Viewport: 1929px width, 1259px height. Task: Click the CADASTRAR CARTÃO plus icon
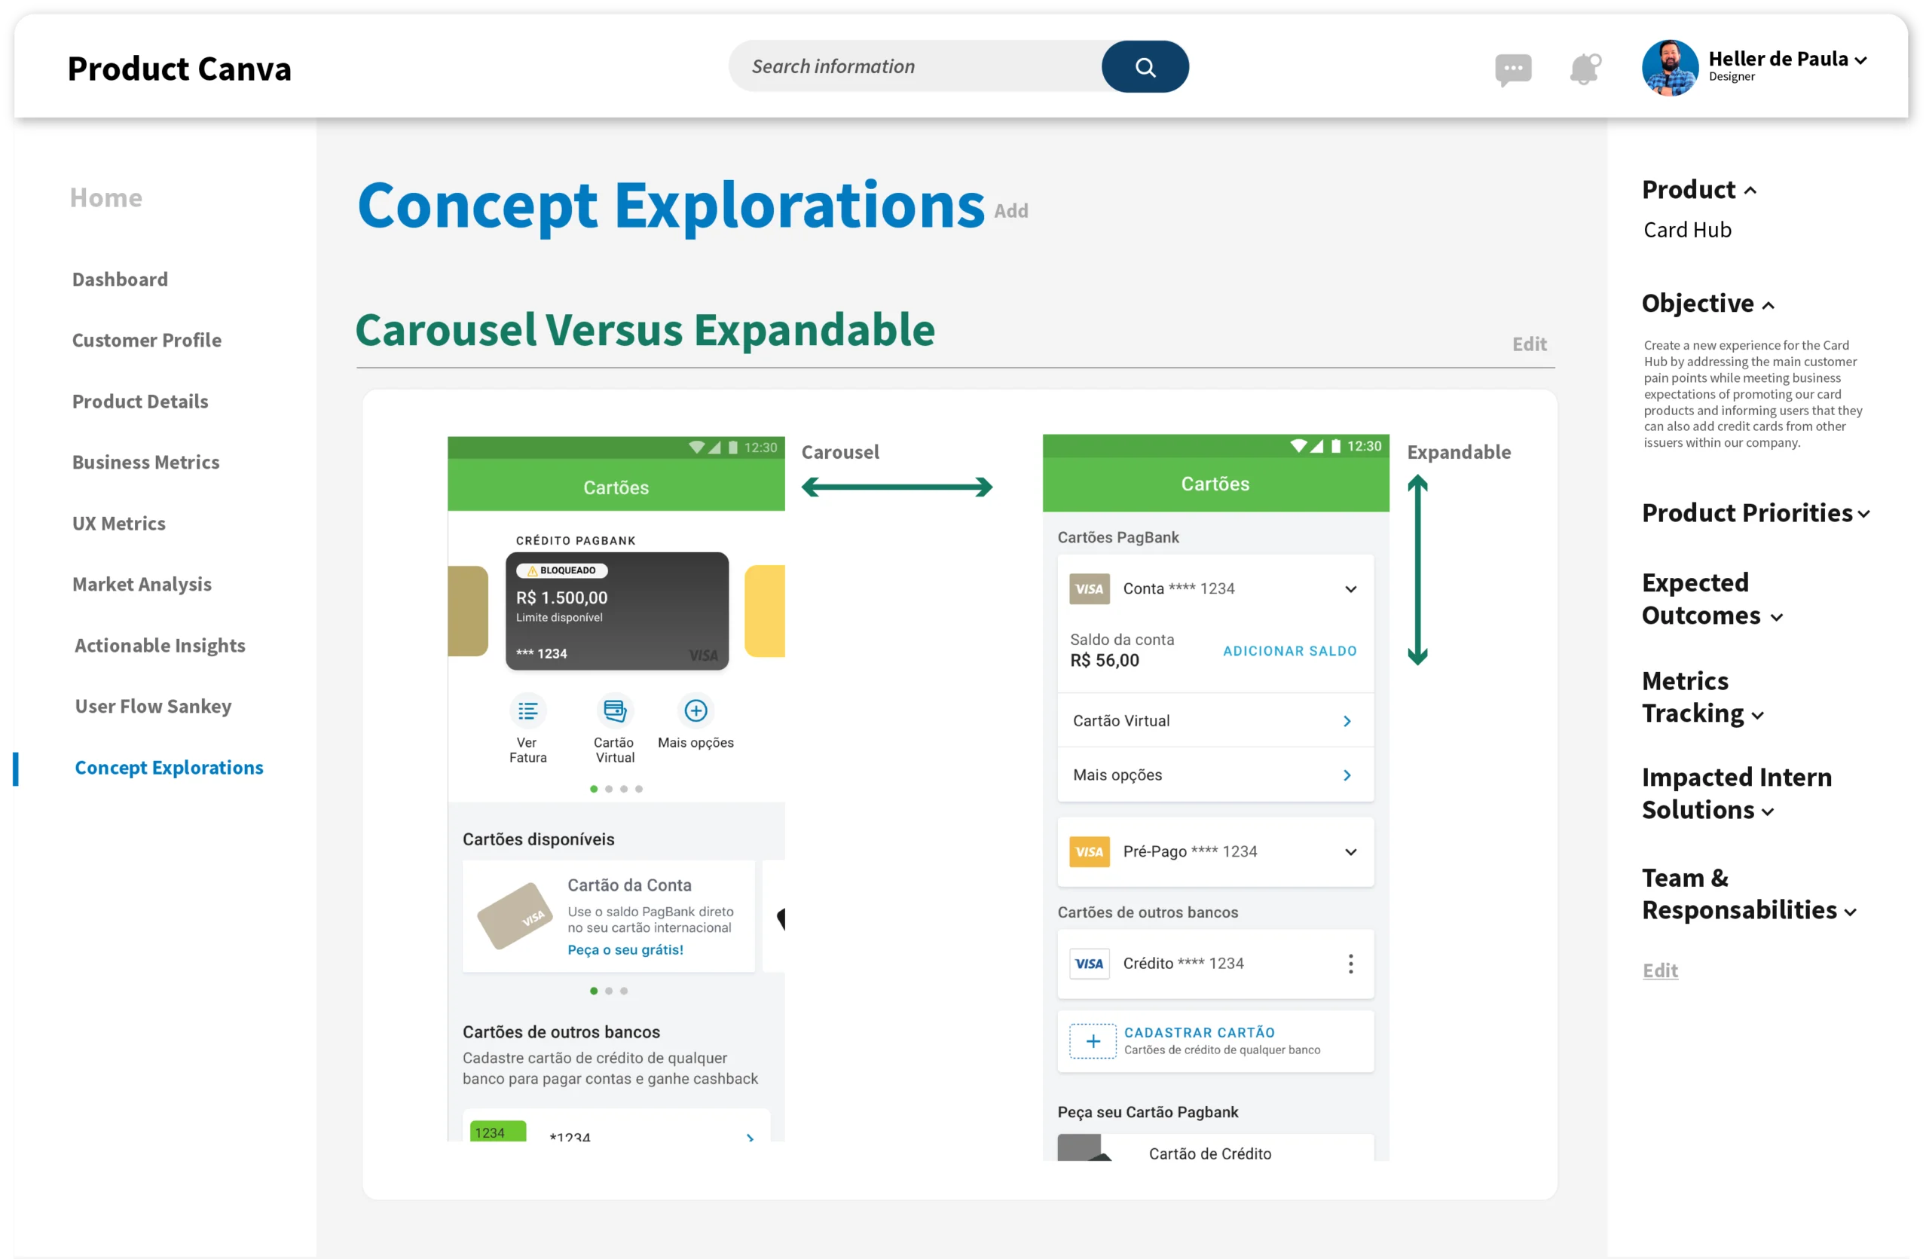[x=1093, y=1041]
